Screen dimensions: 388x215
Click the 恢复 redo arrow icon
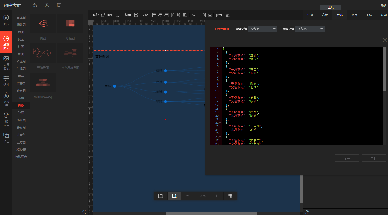[103, 15]
